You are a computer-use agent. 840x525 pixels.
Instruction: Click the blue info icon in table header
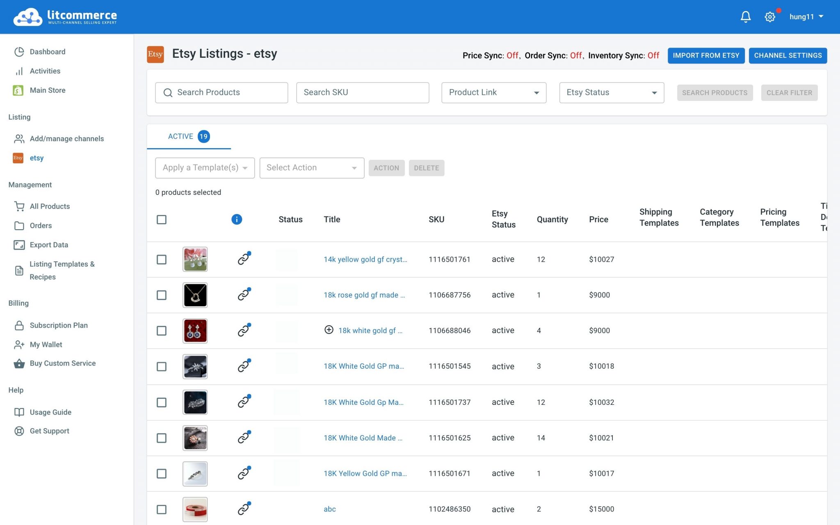point(237,219)
